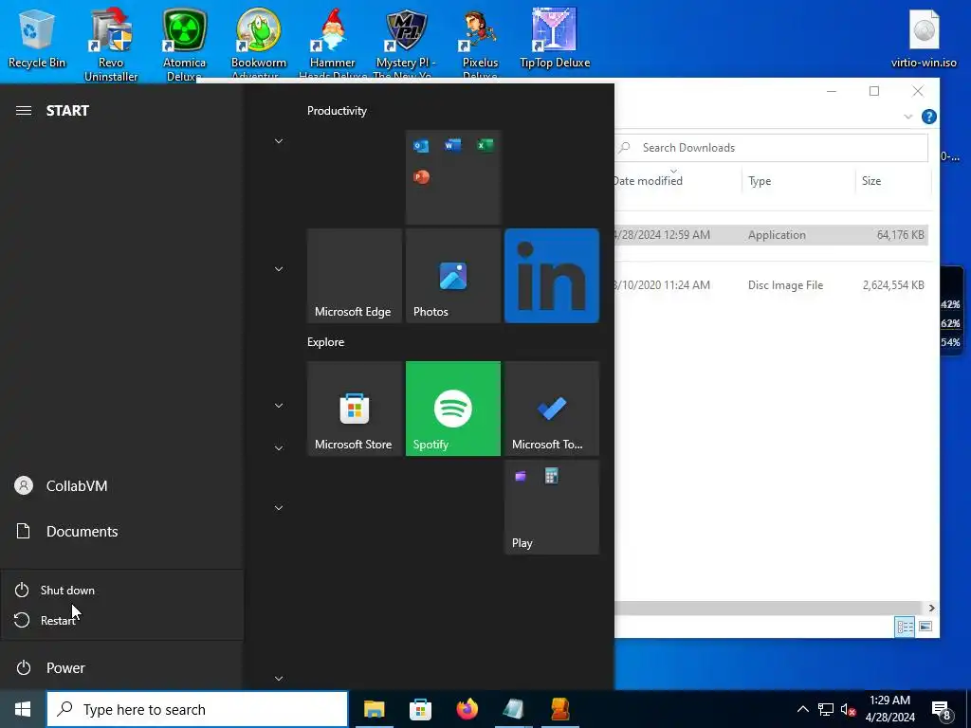Viewport: 971px width, 728px height.
Task: Select the Bookworm Adventures desktop shortcut
Action: coord(259,45)
